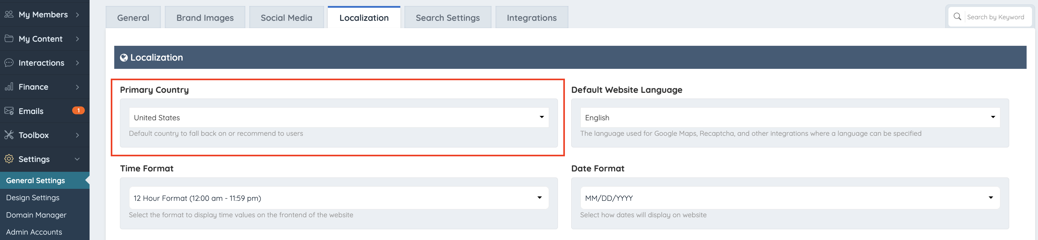This screenshot has width=1038, height=240.
Task: Expand the My Content submenu chevron
Action: [x=77, y=39]
